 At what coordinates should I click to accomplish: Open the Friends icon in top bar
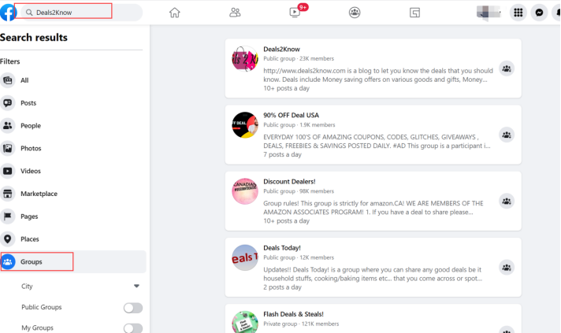click(235, 13)
